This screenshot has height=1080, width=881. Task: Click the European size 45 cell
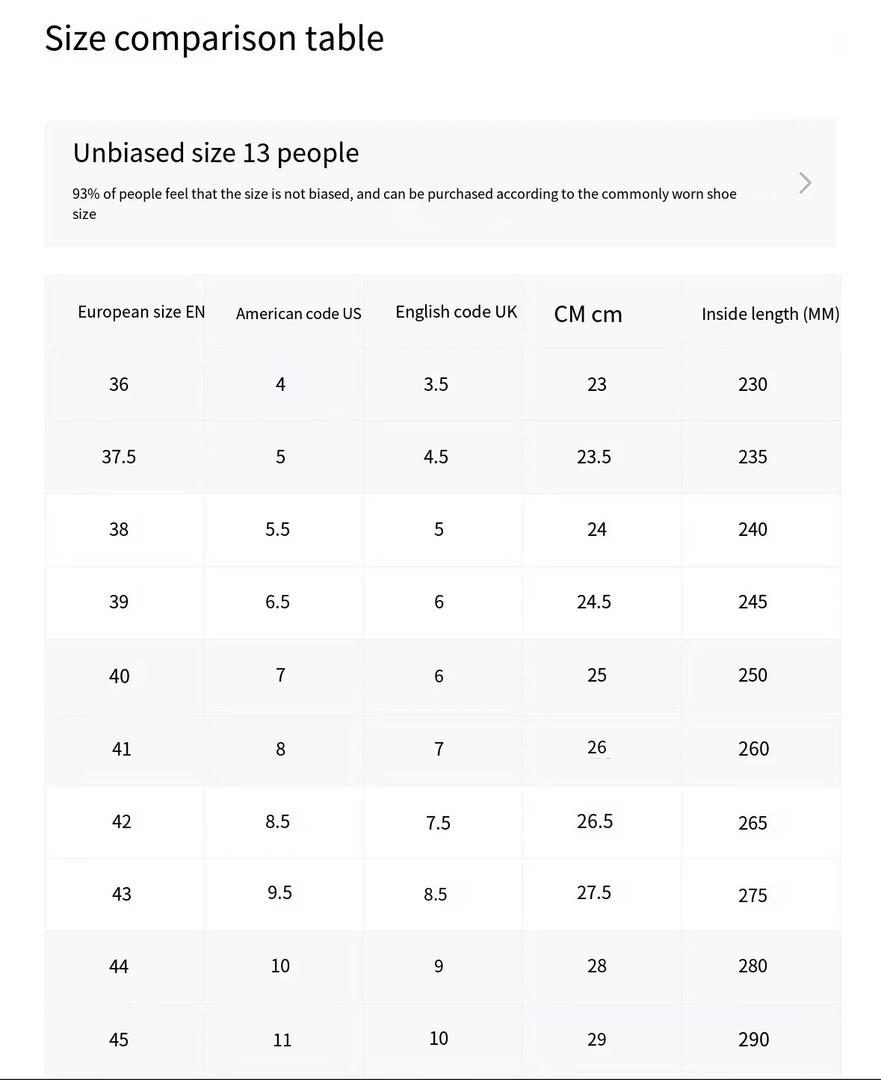[x=119, y=1040]
